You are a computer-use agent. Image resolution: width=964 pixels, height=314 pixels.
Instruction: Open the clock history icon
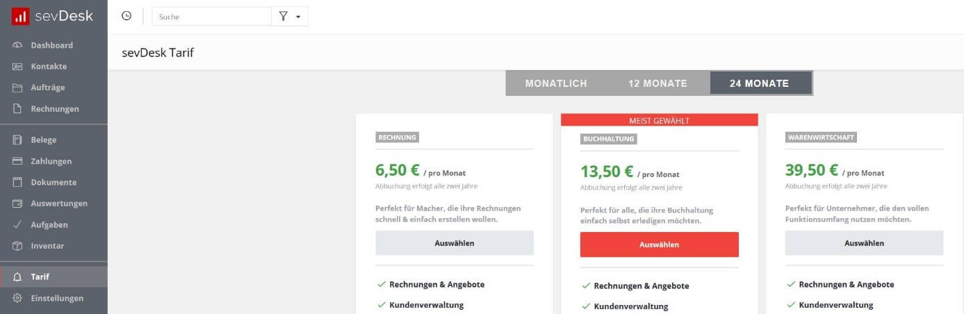(126, 16)
